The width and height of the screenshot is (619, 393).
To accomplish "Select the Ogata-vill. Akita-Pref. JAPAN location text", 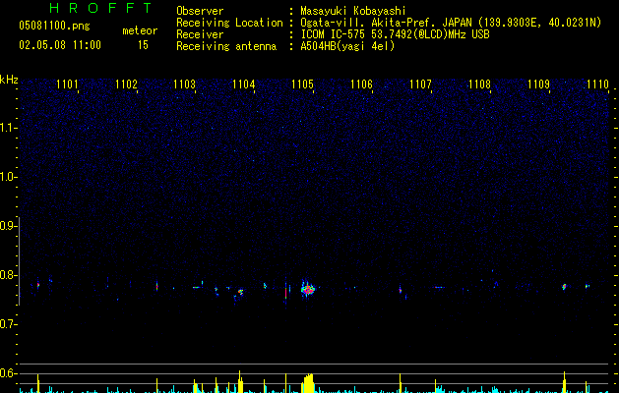I will point(451,23).
